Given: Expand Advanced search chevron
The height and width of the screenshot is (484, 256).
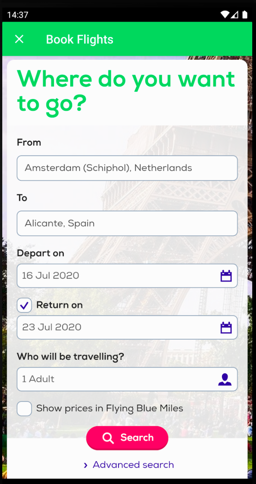Looking at the screenshot, I should click(86, 465).
